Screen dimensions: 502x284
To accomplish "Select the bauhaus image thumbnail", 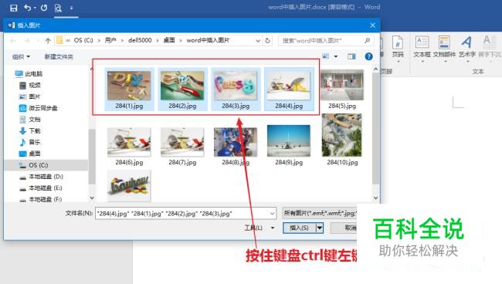I will point(129,185).
